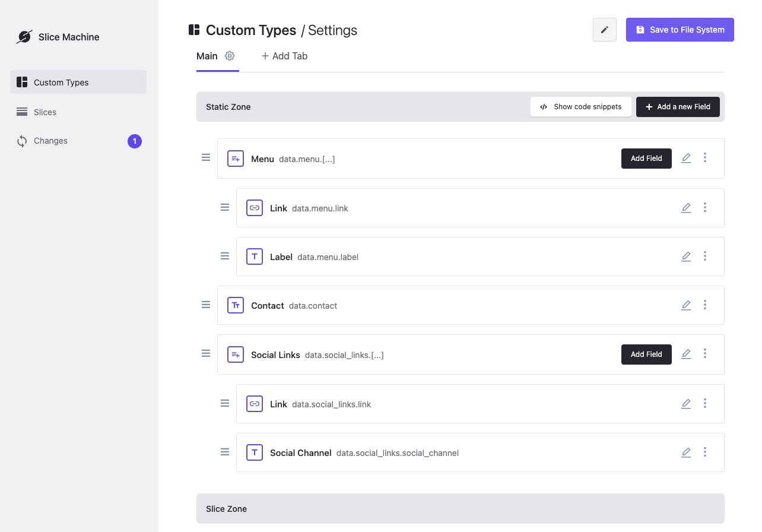Select Custom Types in the sidebar
This screenshot has width=762, height=532.
(x=61, y=82)
